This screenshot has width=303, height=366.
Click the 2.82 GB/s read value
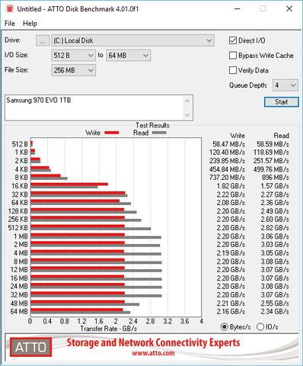275,228
